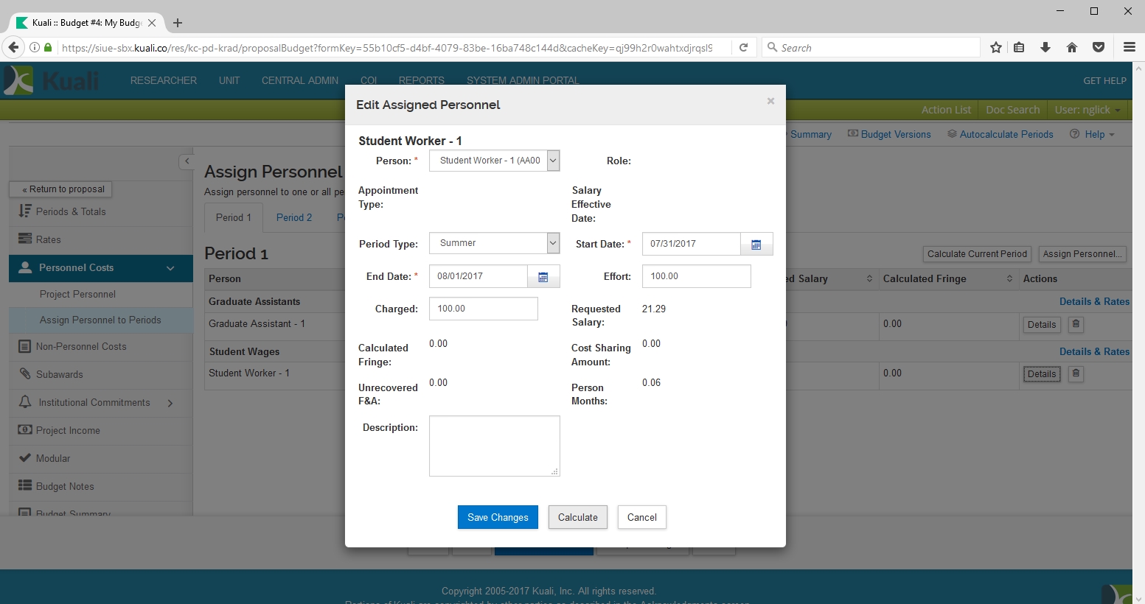Click into the Description text area

click(494, 446)
